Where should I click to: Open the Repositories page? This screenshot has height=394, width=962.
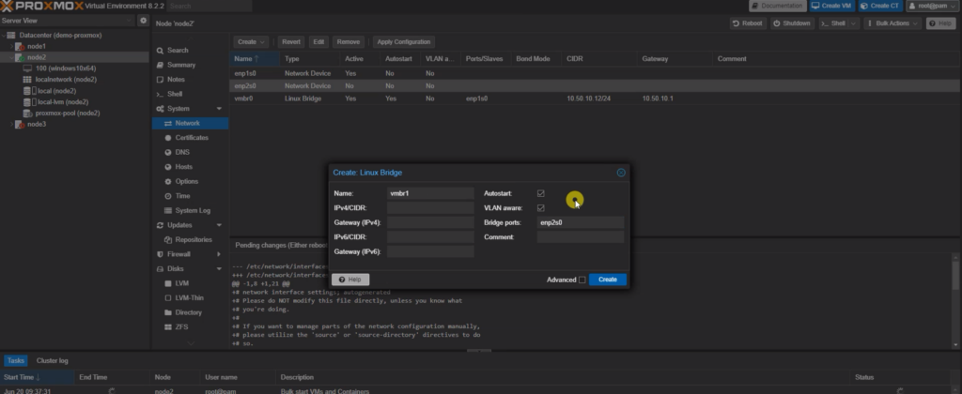pos(194,239)
